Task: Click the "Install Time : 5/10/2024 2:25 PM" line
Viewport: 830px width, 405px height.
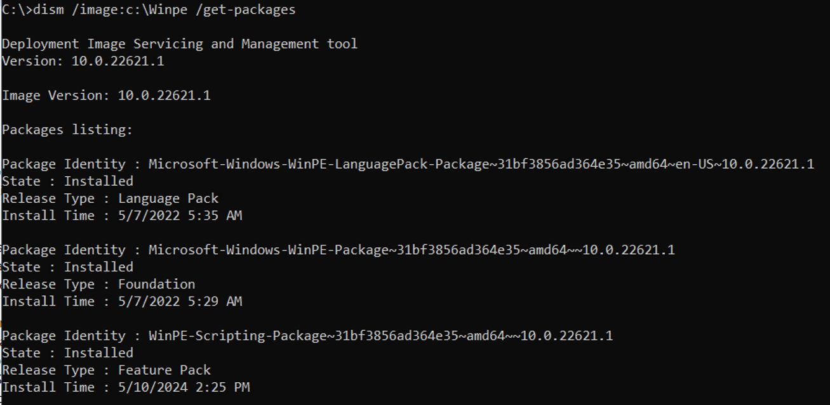Action: [x=126, y=387]
